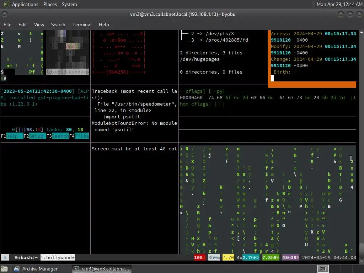
Task: Click the show desktop icon in taskbar
Action: pos(4,269)
